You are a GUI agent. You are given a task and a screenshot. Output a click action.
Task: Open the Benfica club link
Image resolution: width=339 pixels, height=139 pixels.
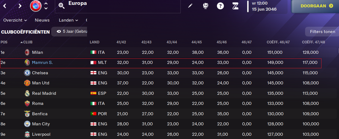click(x=40, y=114)
